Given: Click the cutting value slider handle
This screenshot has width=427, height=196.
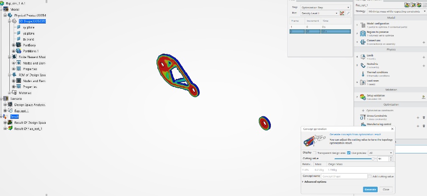Looking at the screenshot, I should pyautogui.click(x=373, y=159).
